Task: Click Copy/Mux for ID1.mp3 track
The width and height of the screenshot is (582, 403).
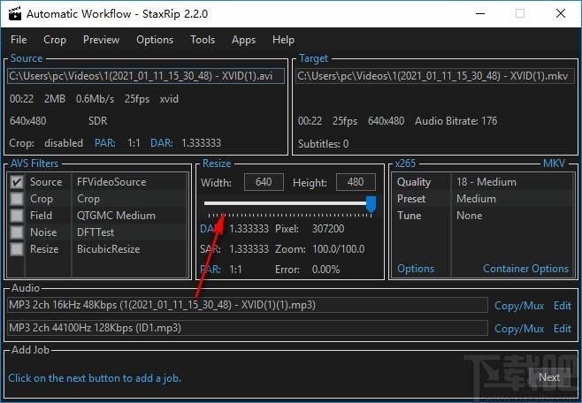Action: [x=519, y=329]
